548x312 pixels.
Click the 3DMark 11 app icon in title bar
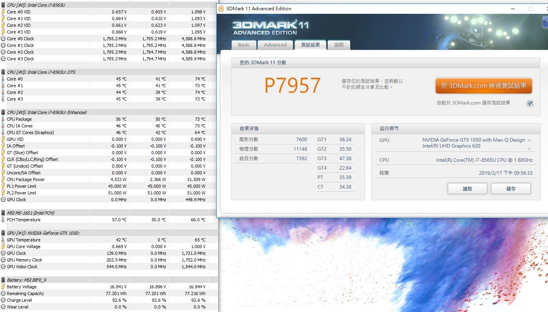click(221, 8)
